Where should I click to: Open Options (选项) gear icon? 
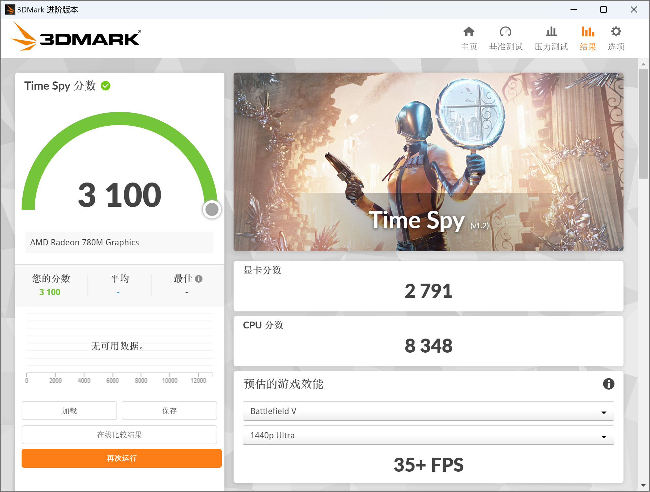pyautogui.click(x=616, y=32)
